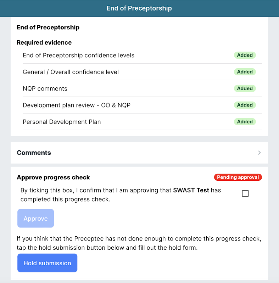Tap the Hold submission button

[x=47, y=263]
